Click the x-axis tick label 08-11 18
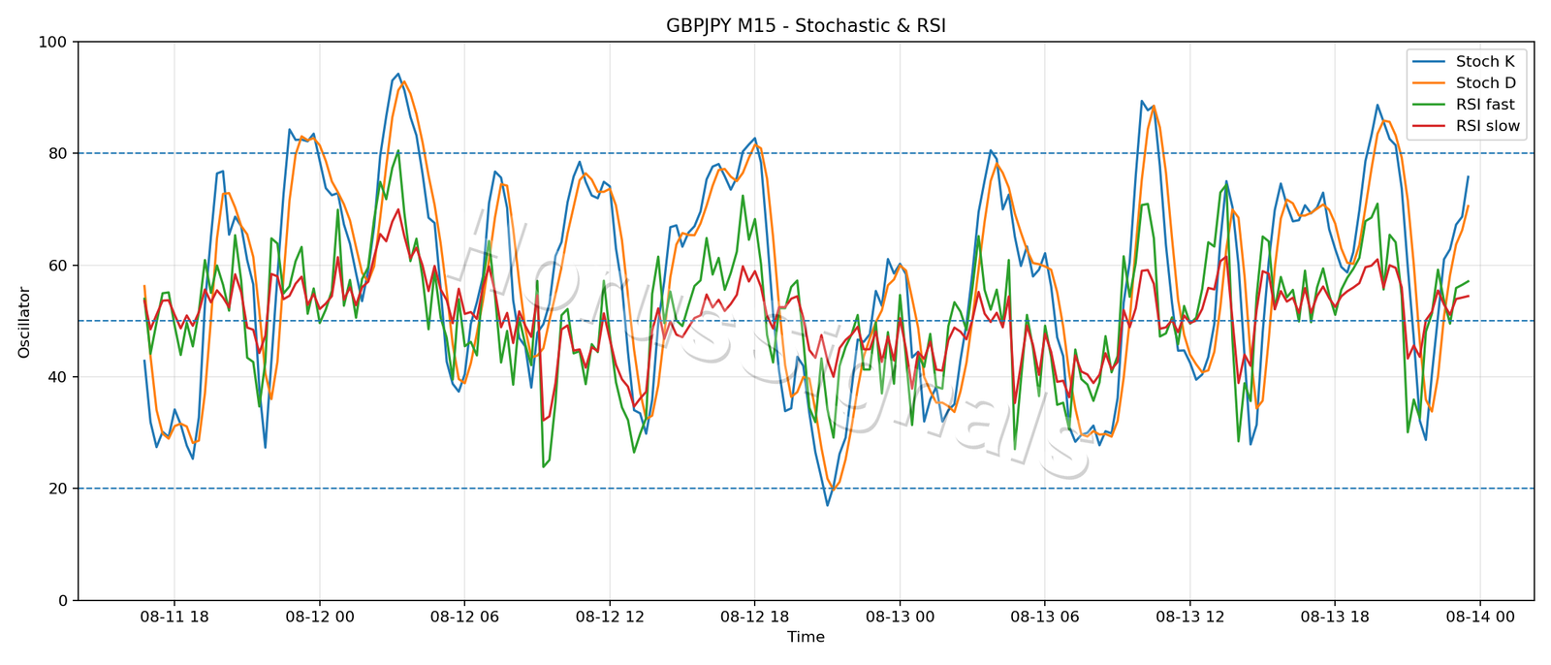The image size is (1551, 665). pyautogui.click(x=174, y=616)
